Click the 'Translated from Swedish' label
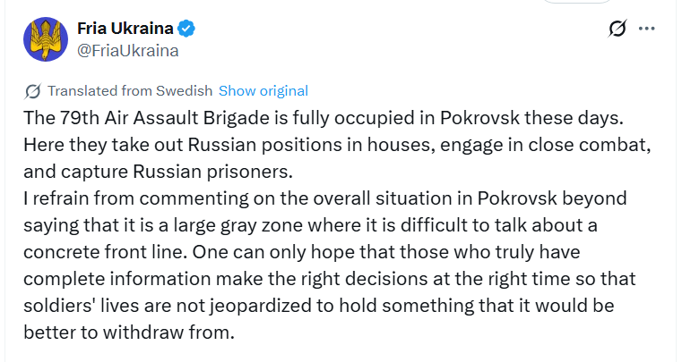 pos(129,90)
